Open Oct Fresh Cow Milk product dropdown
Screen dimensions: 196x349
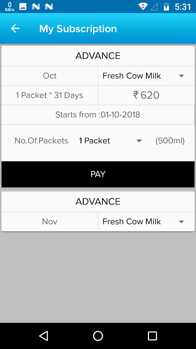pyautogui.click(x=146, y=76)
